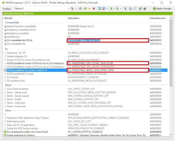The image size is (175, 141).
Task: Select Display the VRR Overlay Indicator row
Action: pos(85,128)
